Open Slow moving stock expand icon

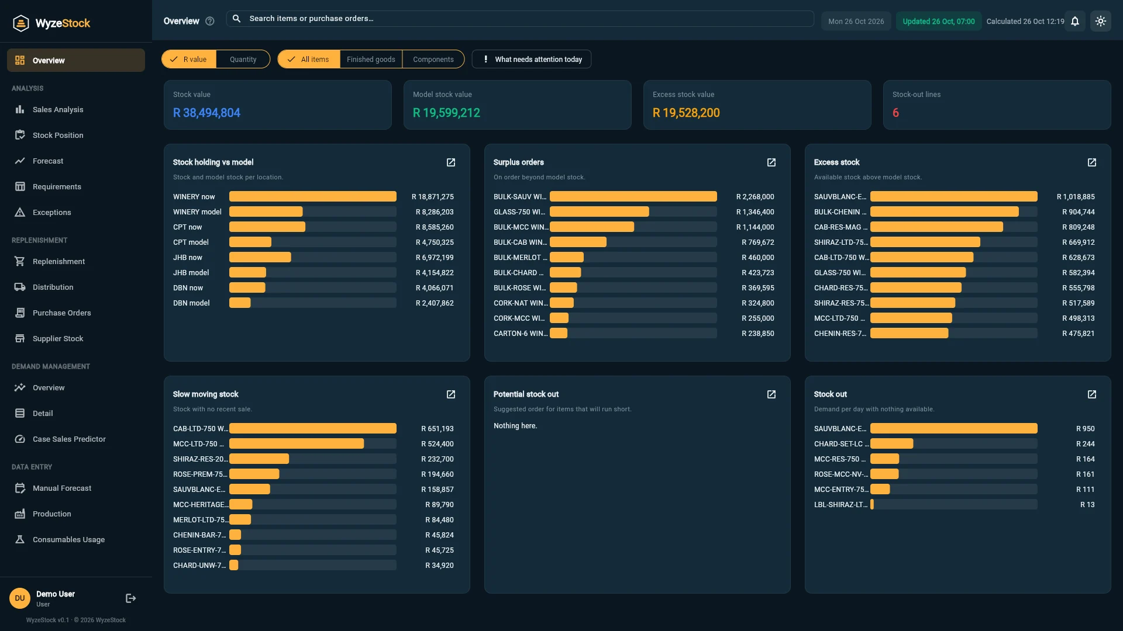[x=451, y=394]
